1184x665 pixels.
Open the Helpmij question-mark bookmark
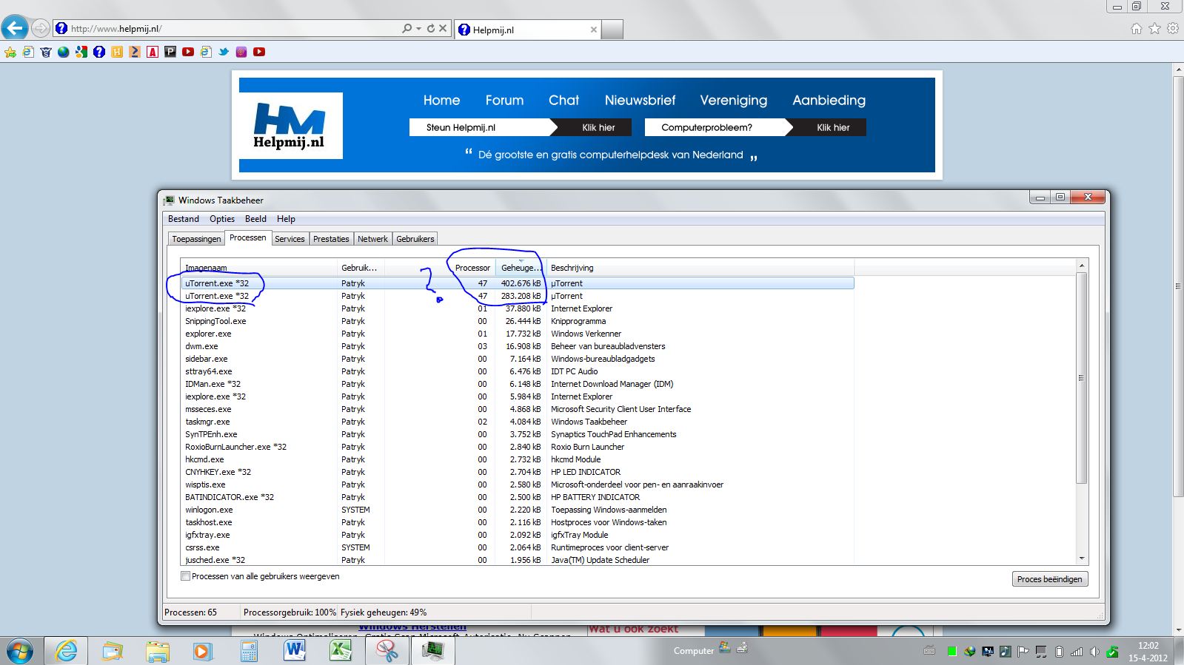click(99, 52)
